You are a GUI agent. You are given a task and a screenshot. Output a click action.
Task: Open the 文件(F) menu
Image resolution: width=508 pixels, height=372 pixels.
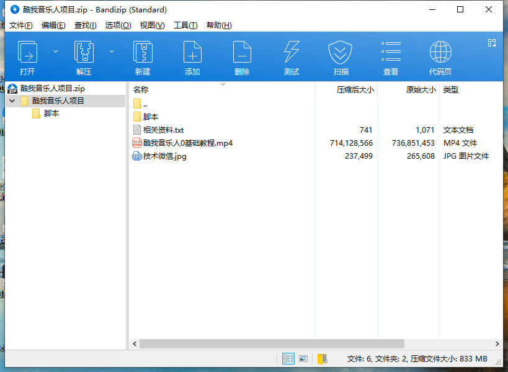point(20,25)
